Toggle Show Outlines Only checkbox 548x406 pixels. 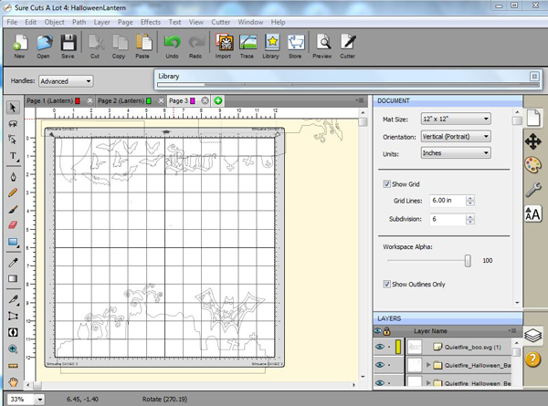click(x=388, y=284)
